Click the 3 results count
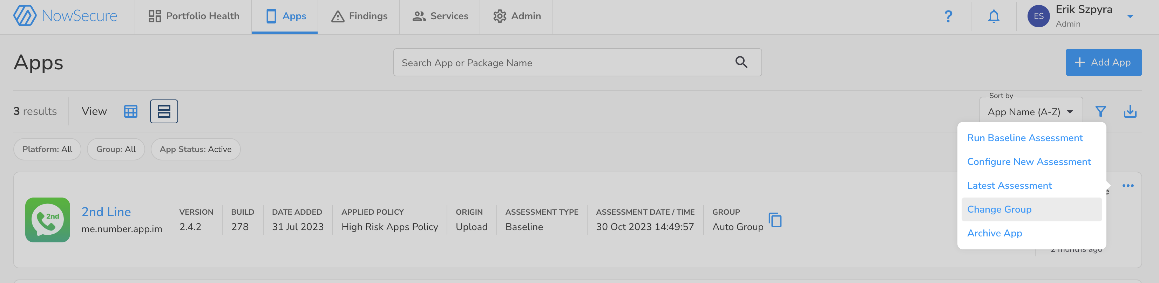This screenshot has height=283, width=1159. [35, 111]
